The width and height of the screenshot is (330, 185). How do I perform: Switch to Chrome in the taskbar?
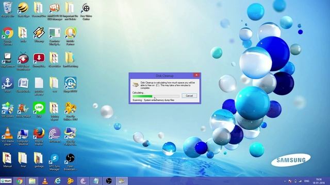pos(20,181)
